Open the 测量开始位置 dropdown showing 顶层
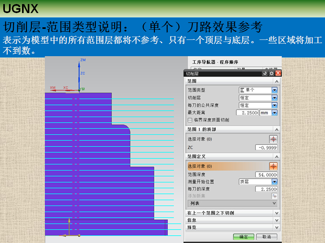The width and height of the screenshot is (325, 243). (258, 182)
